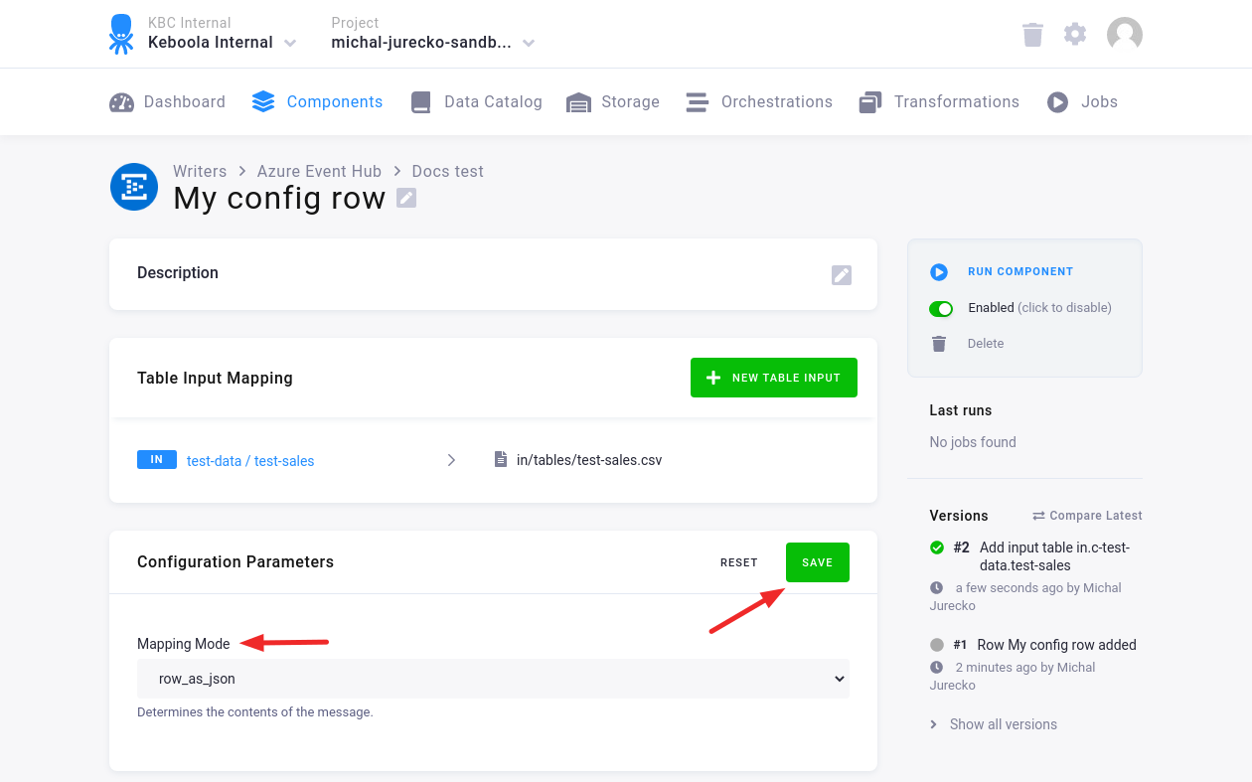Edit the Description with pencil icon
The image size is (1252, 782).
point(842,275)
